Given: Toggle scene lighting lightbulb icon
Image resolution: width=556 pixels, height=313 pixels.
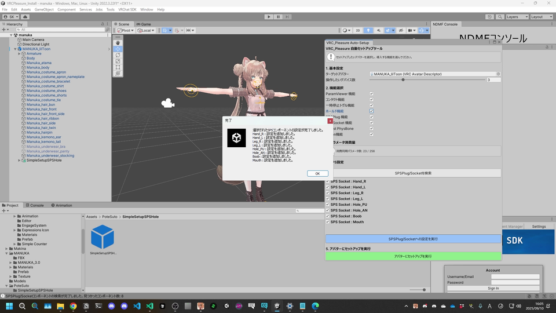Looking at the screenshot, I should tap(368, 31).
